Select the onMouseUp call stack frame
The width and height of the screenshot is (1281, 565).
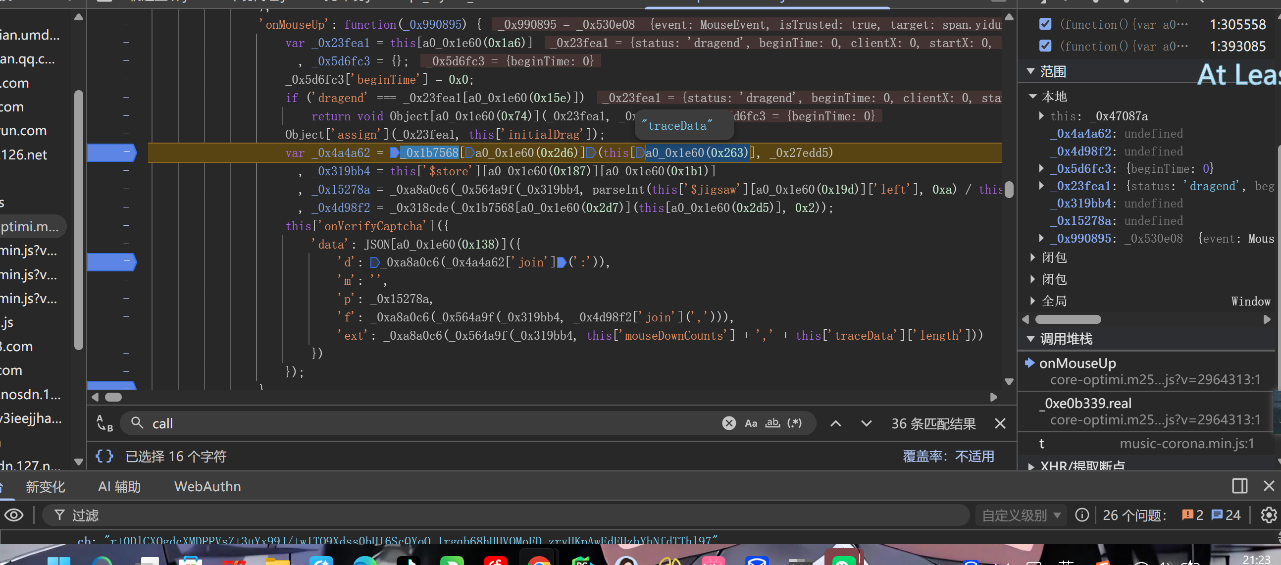pyautogui.click(x=1147, y=371)
